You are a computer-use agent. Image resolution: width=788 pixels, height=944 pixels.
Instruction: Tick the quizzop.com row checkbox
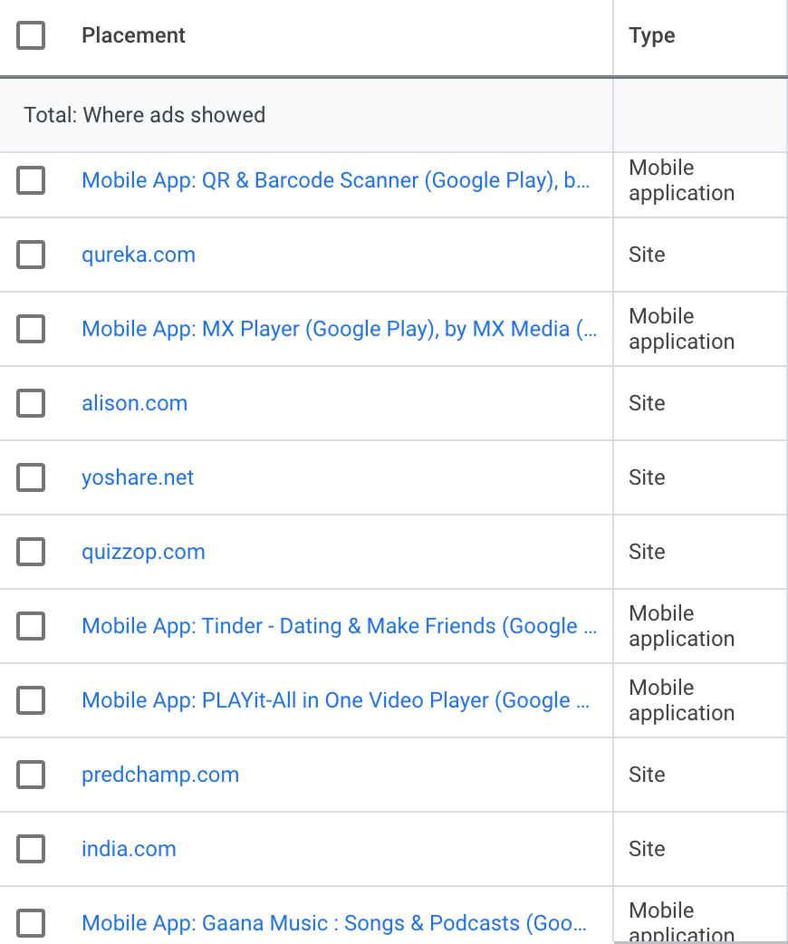coord(31,552)
